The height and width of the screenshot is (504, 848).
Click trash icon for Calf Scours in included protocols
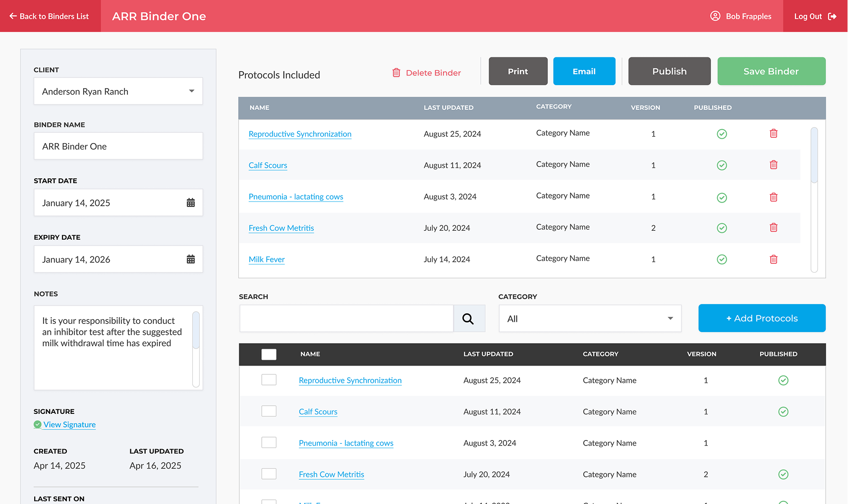[x=773, y=165]
